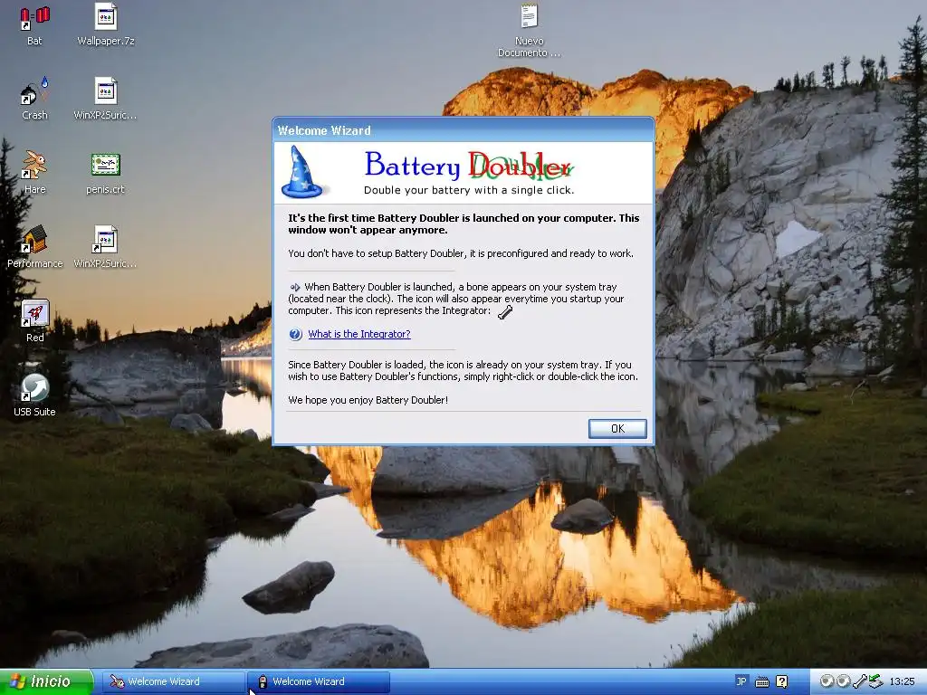Click the Battery Doubler logo text

tap(469, 165)
